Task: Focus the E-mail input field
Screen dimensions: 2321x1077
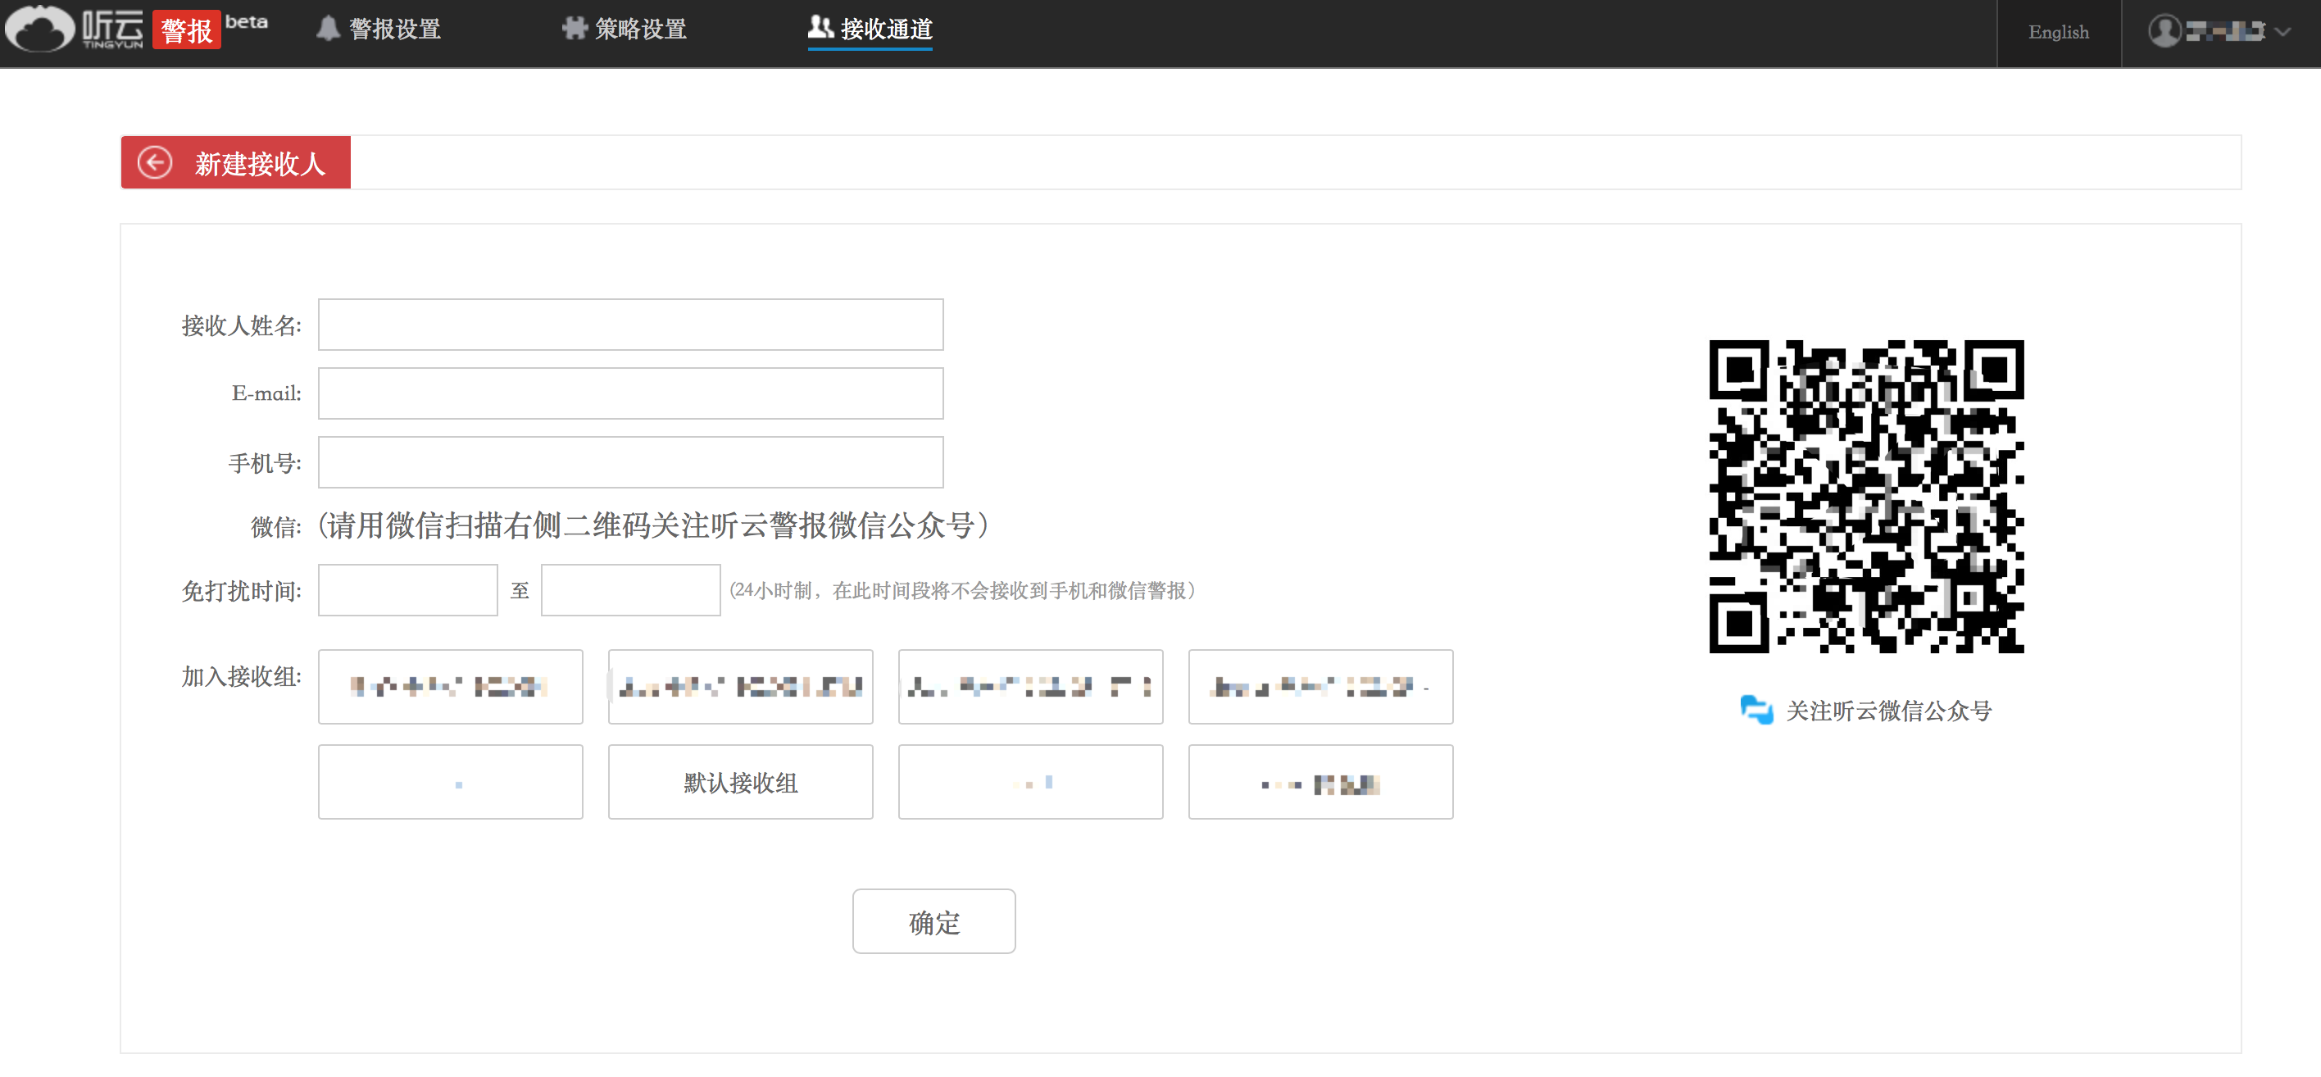Action: [631, 393]
